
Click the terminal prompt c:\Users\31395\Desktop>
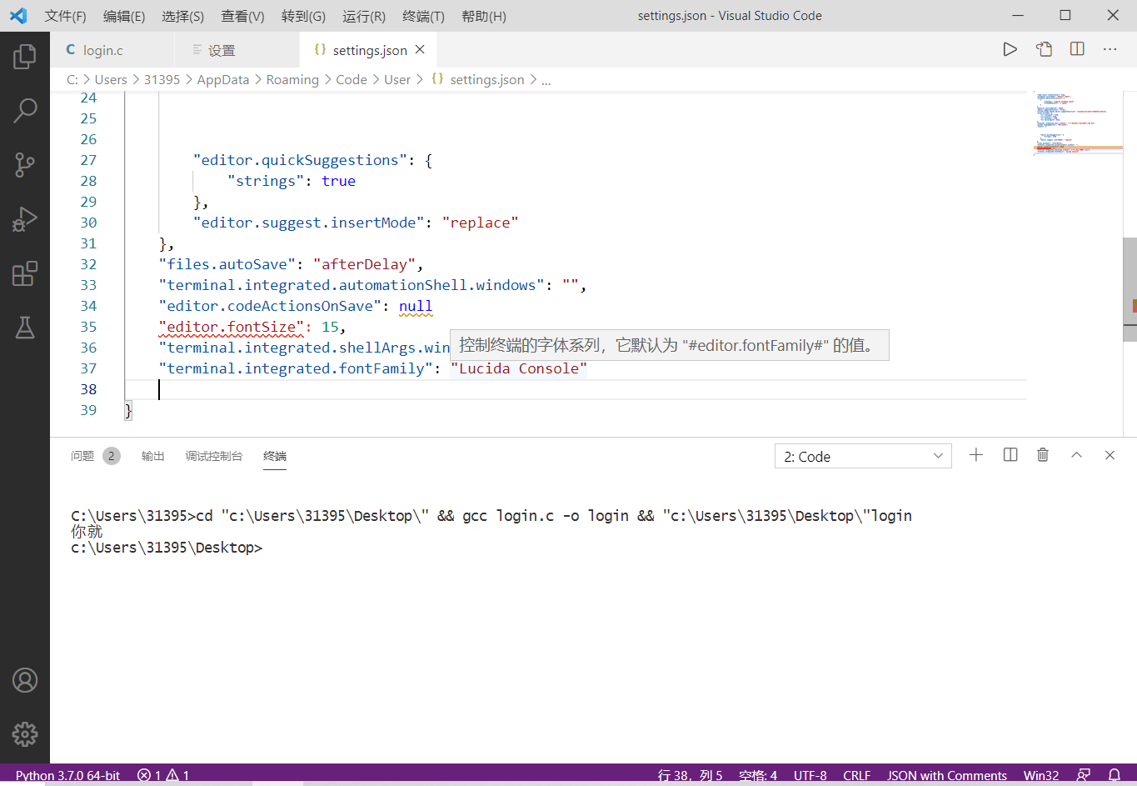coord(167,548)
